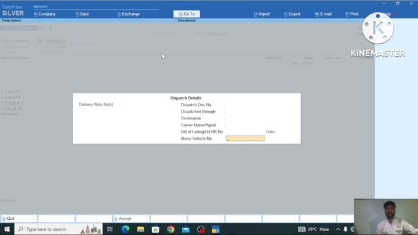Click the Dispatch Details heading
The width and height of the screenshot is (418, 235).
pyautogui.click(x=185, y=98)
